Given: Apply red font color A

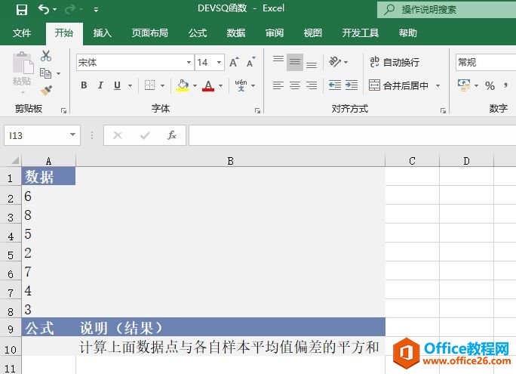Looking at the screenshot, I should point(208,85).
